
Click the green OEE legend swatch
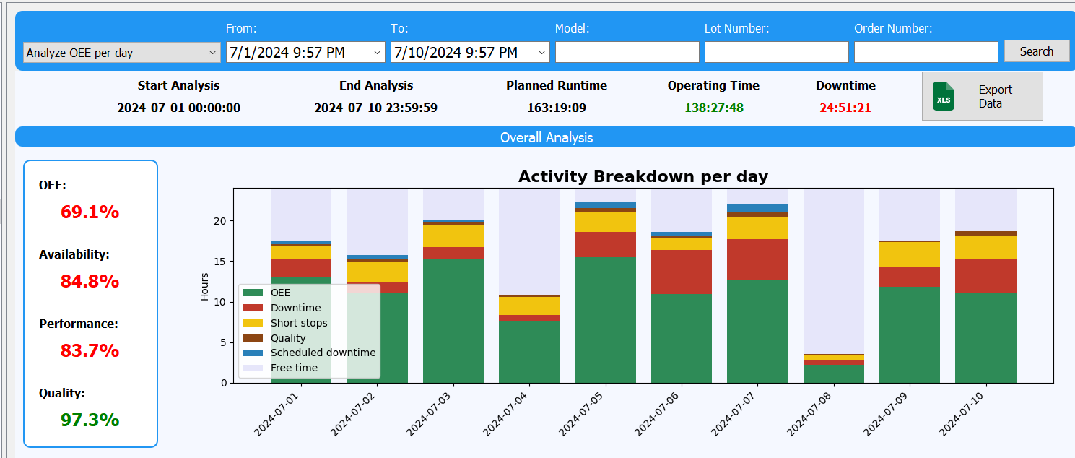coord(253,293)
